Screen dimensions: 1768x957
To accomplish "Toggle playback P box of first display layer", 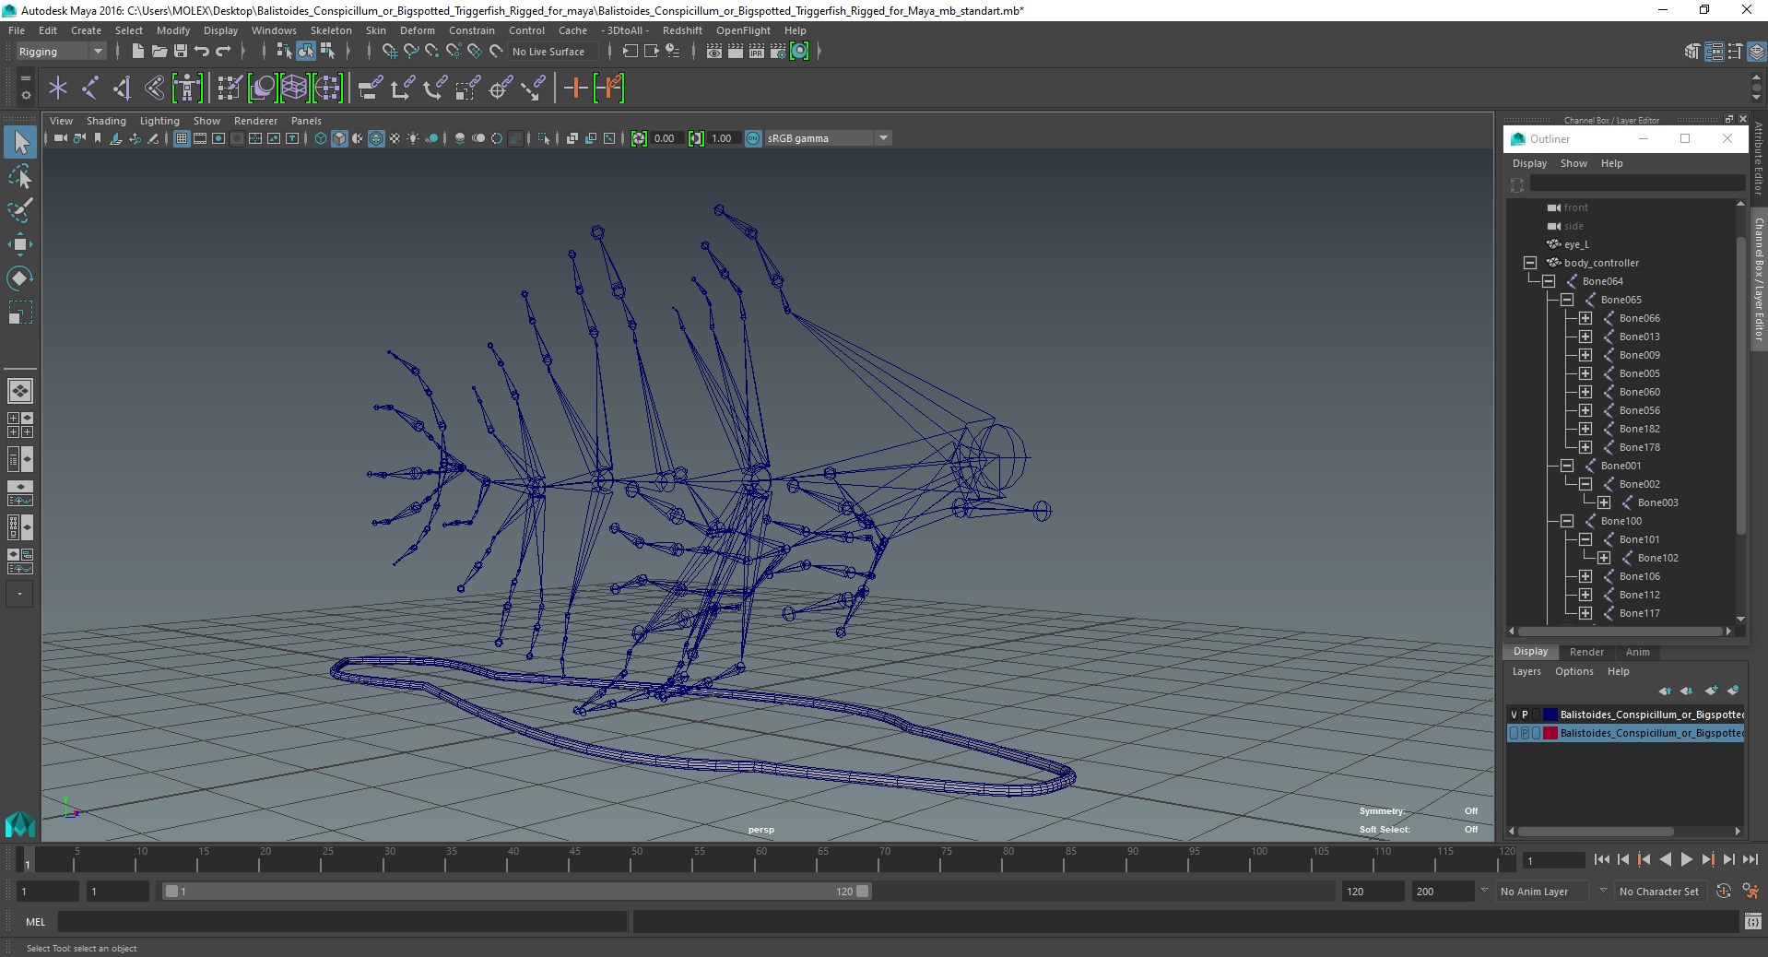I will click(1525, 715).
